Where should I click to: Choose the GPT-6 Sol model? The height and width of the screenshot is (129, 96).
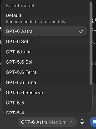click(x=45, y=42)
